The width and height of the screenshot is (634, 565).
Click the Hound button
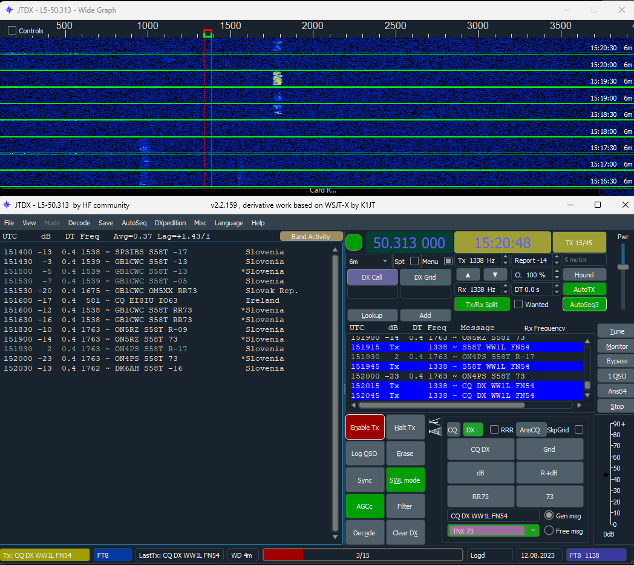(584, 275)
